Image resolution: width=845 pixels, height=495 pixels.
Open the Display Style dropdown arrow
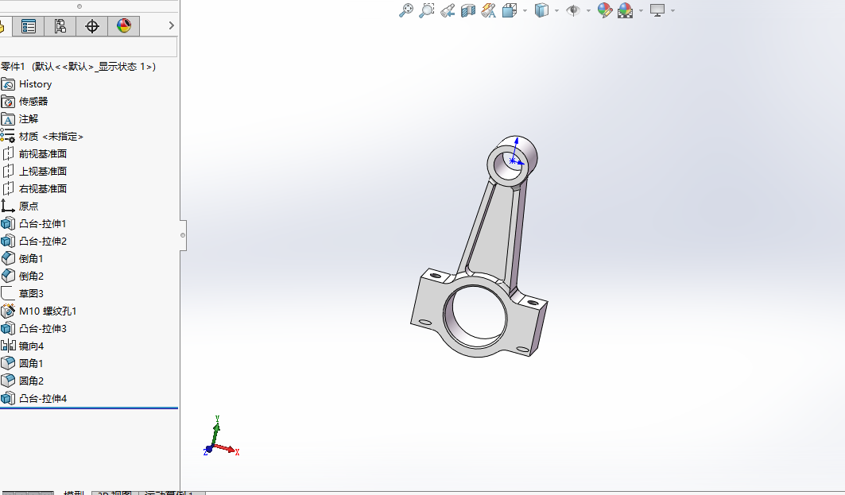(x=556, y=11)
